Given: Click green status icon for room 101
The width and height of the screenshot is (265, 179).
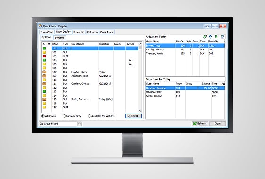Looking at the screenshot, I should [44, 49].
